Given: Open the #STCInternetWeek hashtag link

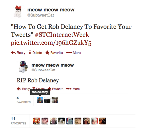Looking at the screenshot, I should pos(62,35).
